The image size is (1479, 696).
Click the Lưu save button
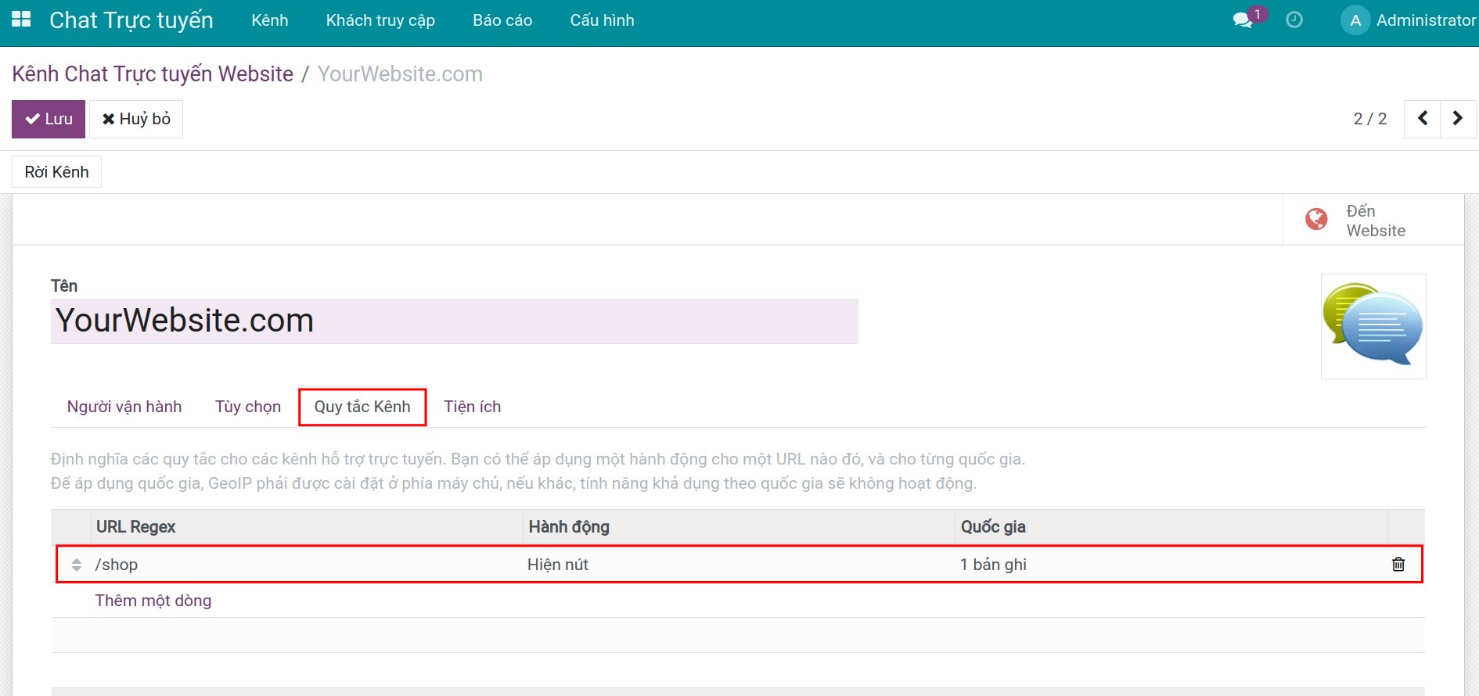[49, 119]
